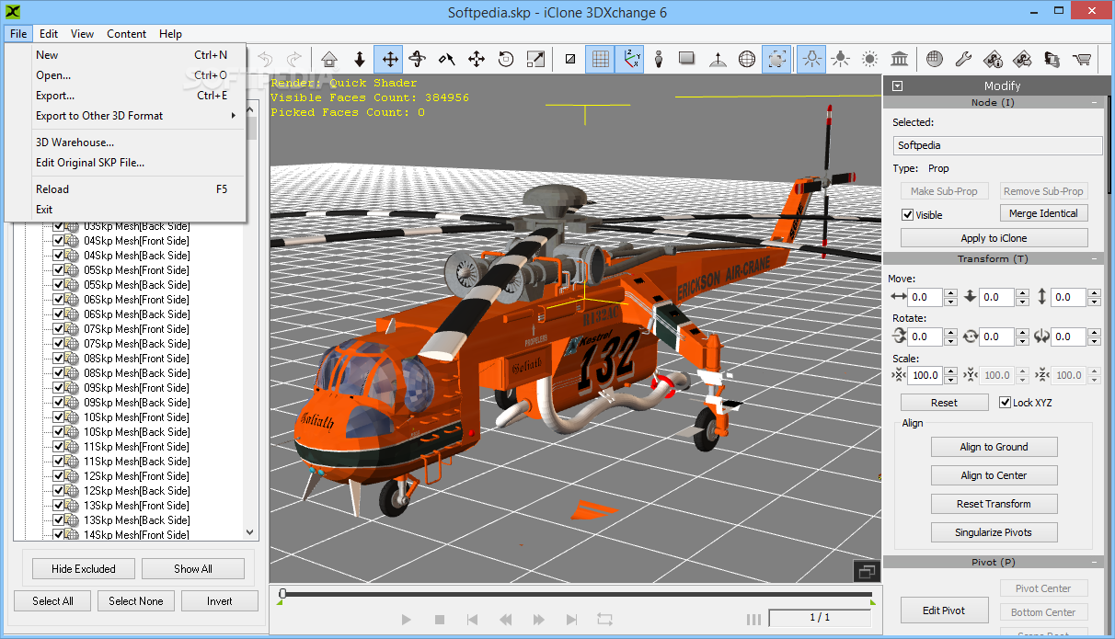1115x639 pixels.
Task: Uncheck 12Skp Mesh[Front Side] checkbox
Action: (x=58, y=476)
